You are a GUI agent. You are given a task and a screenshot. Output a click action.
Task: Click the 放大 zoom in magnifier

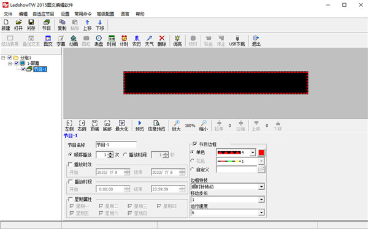(176, 126)
